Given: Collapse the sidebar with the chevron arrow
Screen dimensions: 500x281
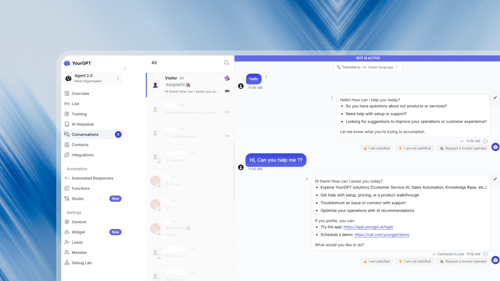Looking at the screenshot, I should click(125, 69).
